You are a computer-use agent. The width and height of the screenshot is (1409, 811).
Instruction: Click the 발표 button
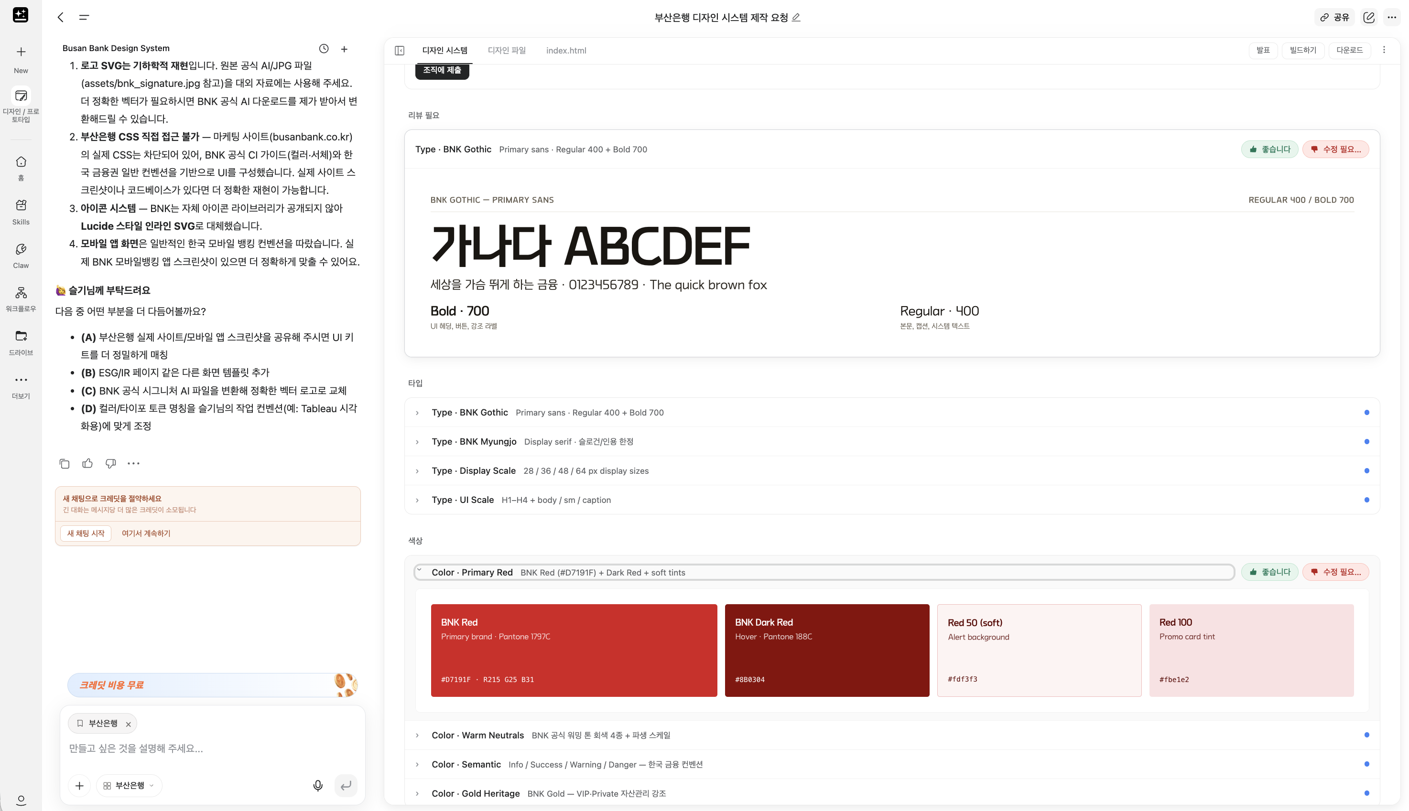point(1262,50)
